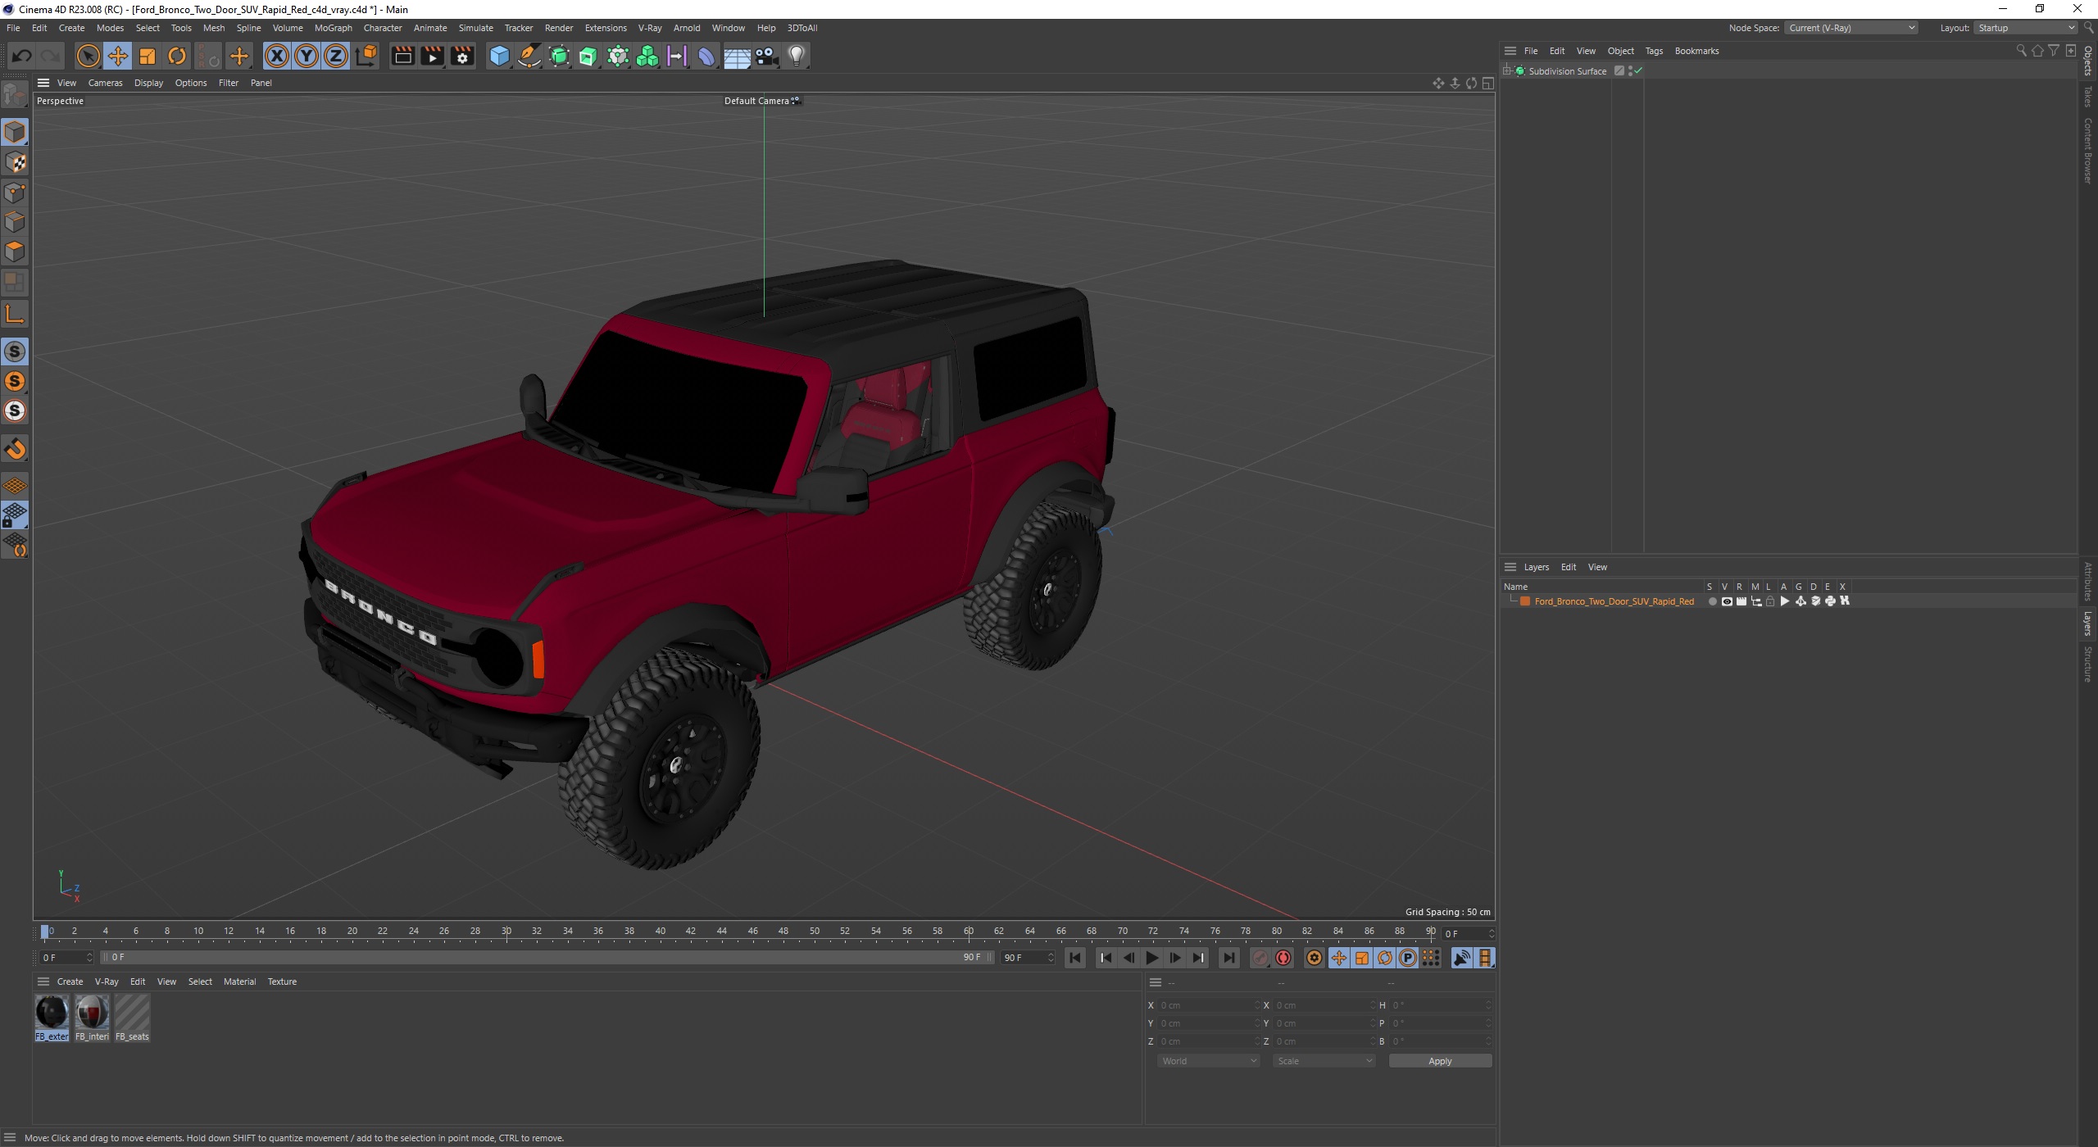Viewport: 2098px width, 1147px height.
Task: Open Layers manager hamburger menu
Action: pos(1510,567)
